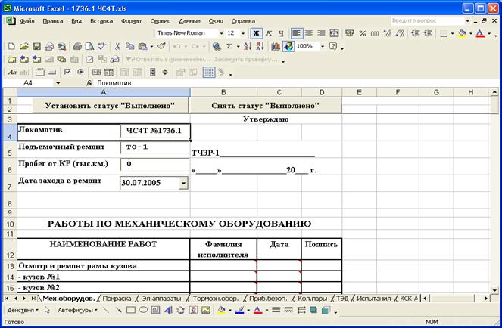Image resolution: width=502 pixels, height=328 pixels.
Task: Center align the cell text
Action: point(309,33)
